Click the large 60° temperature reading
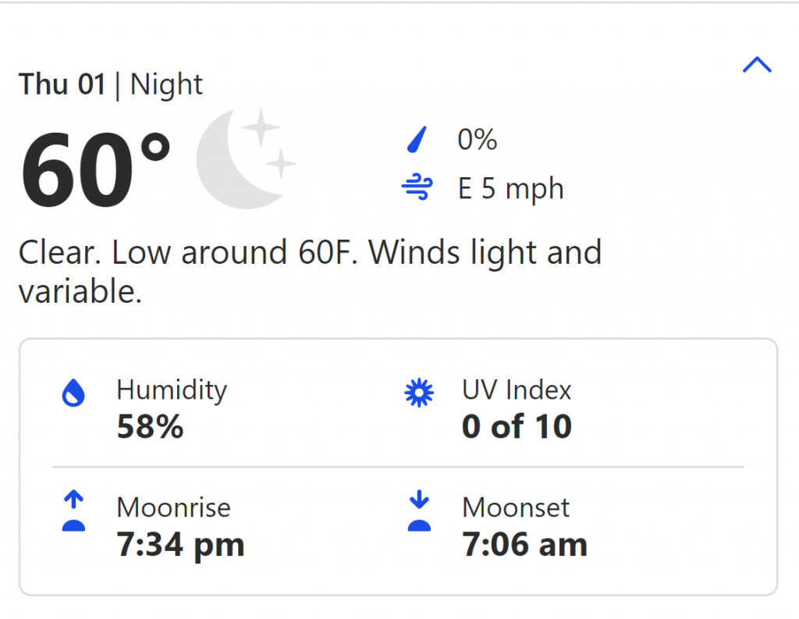Image resolution: width=799 pixels, height=619 pixels. point(94,170)
